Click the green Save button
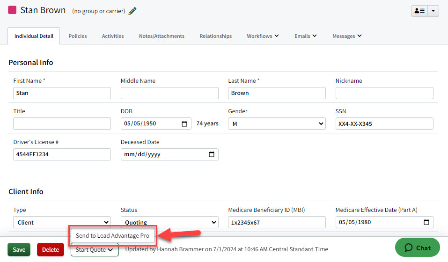The image size is (448, 262). [x=19, y=250]
